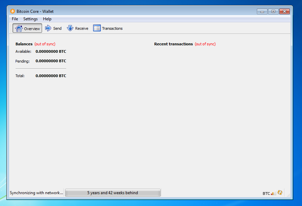This screenshot has width=302, height=206.
Task: Click the '(out of sync)' label beside Balances
Action: (44, 44)
